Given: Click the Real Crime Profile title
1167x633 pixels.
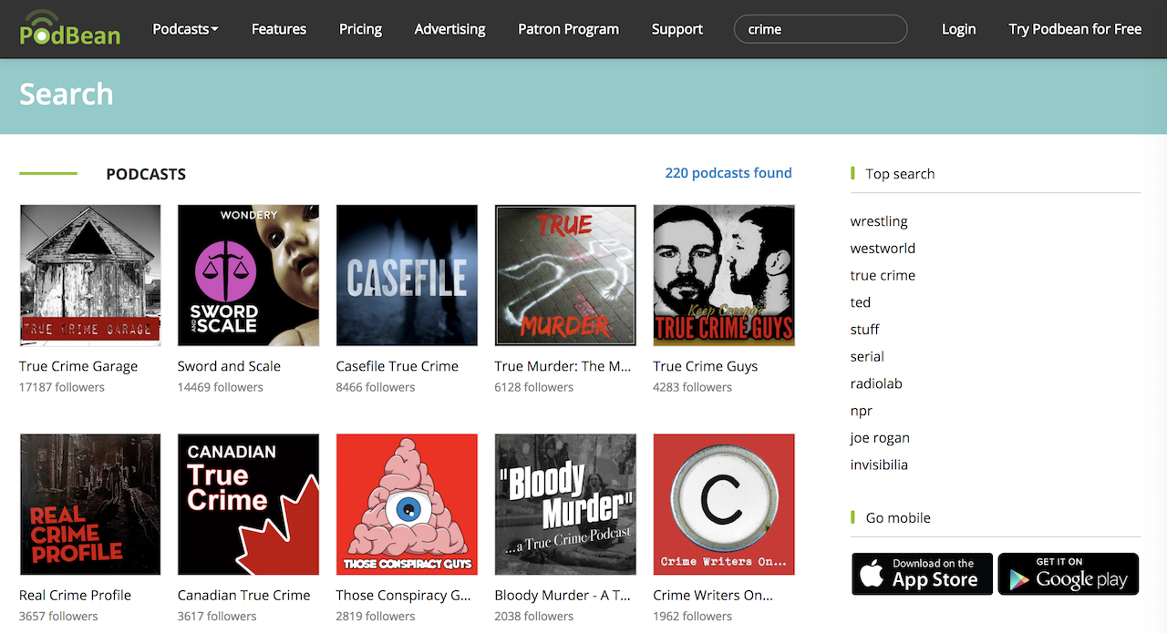Looking at the screenshot, I should tap(75, 596).
